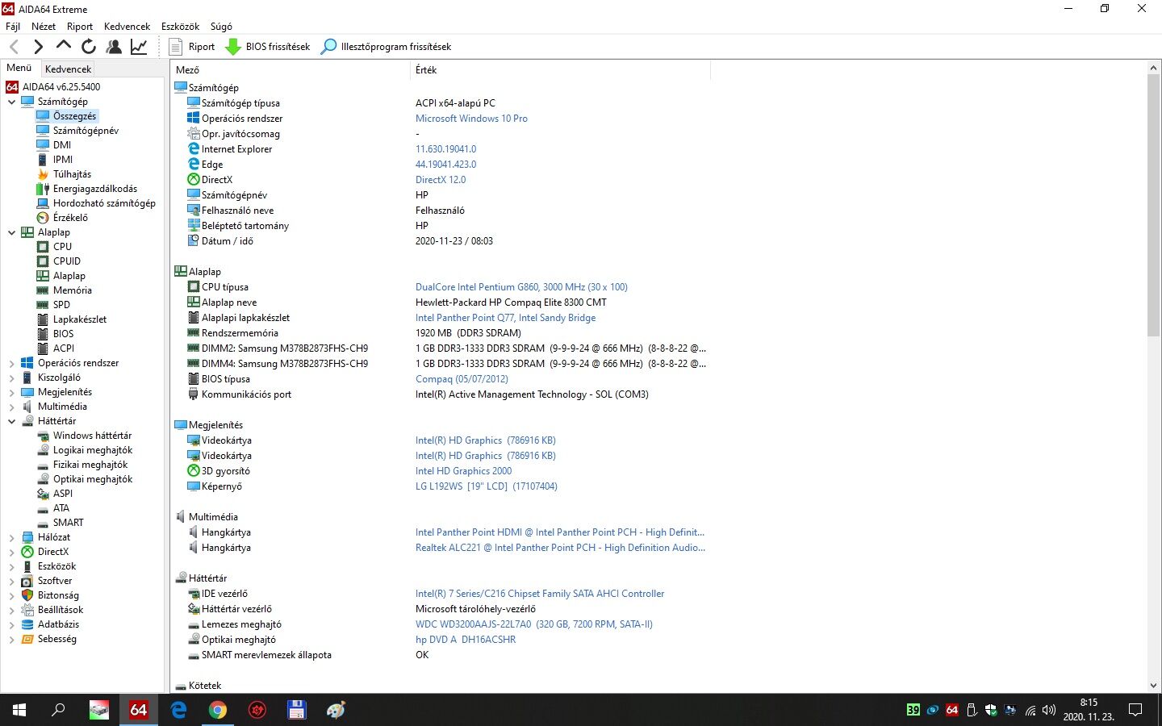
Task: Collapse the Számítógép tree node
Action: [x=11, y=102]
